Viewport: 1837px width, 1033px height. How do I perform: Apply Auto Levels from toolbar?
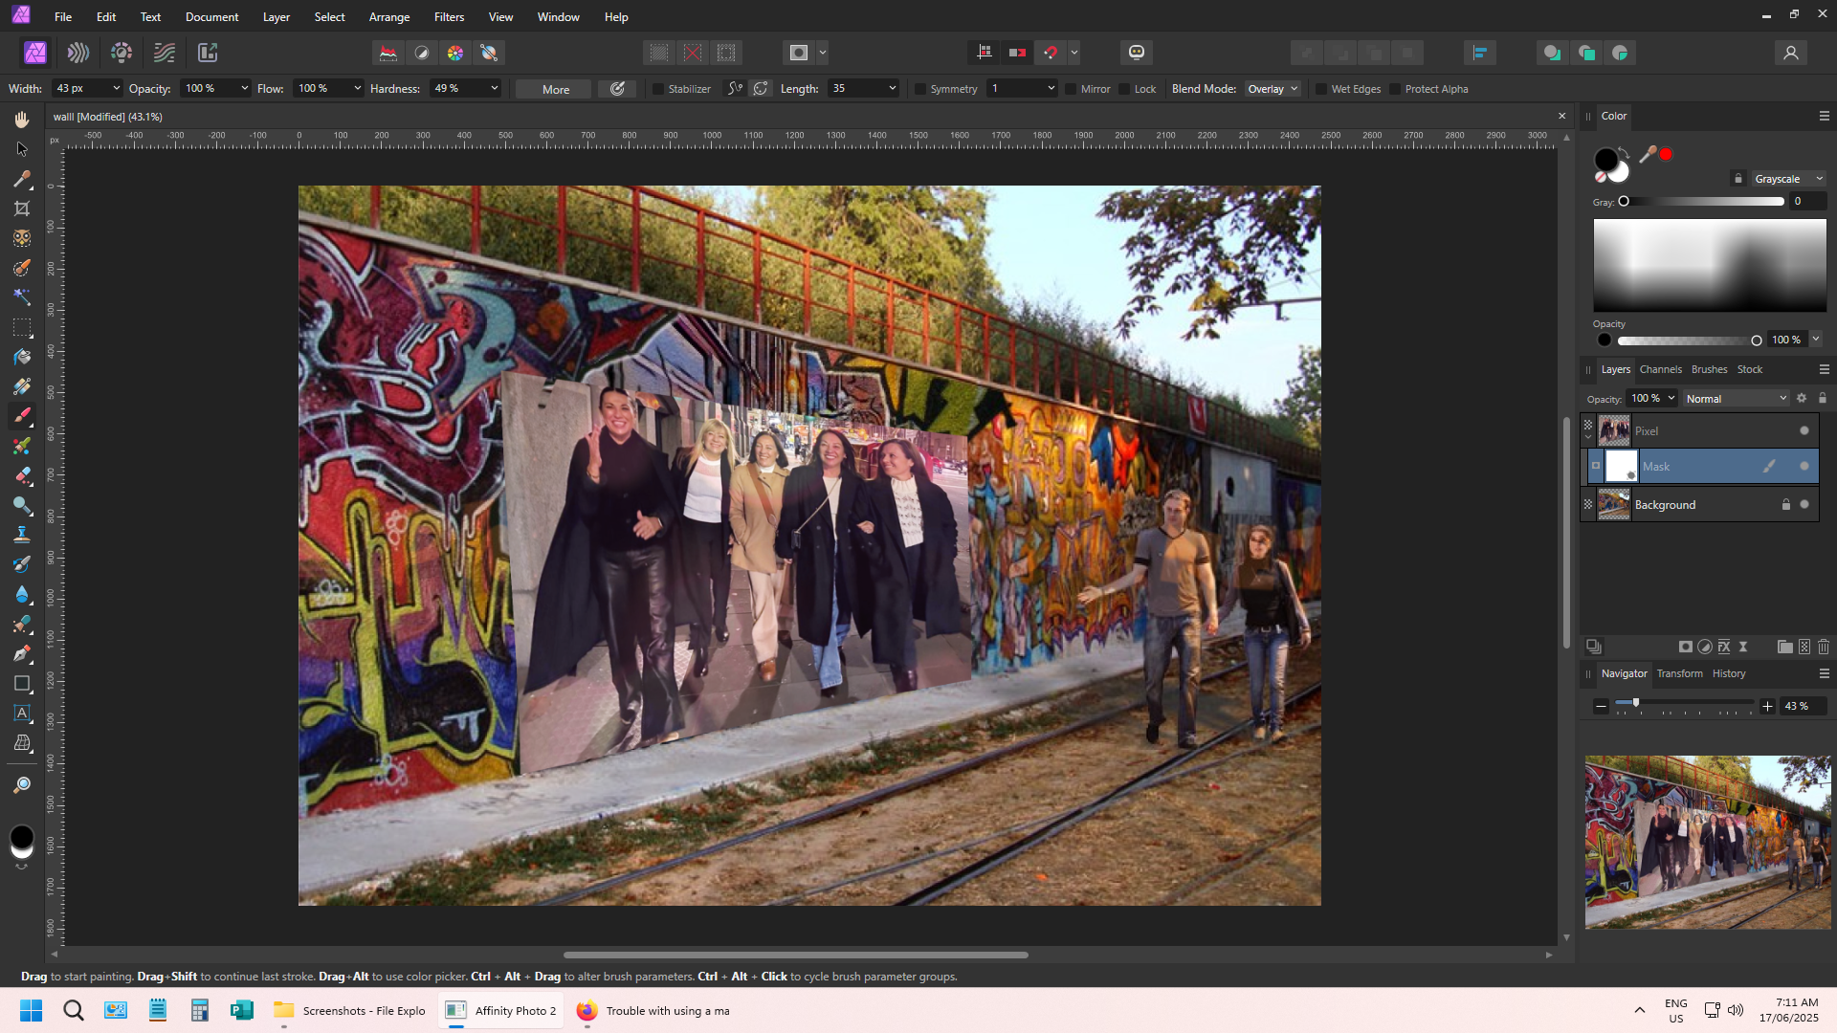pyautogui.click(x=388, y=53)
